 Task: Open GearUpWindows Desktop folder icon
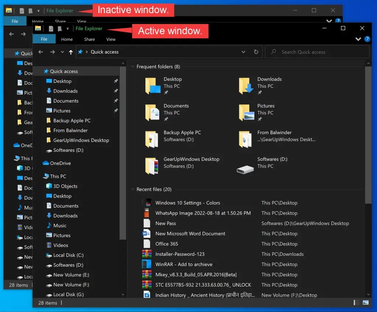pos(152,166)
